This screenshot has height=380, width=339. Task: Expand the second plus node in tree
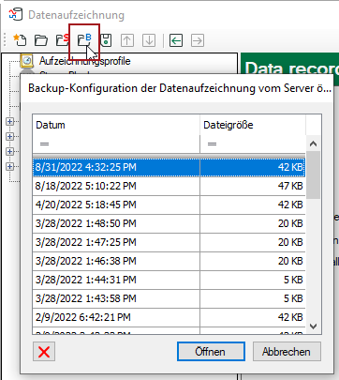pos(9,136)
